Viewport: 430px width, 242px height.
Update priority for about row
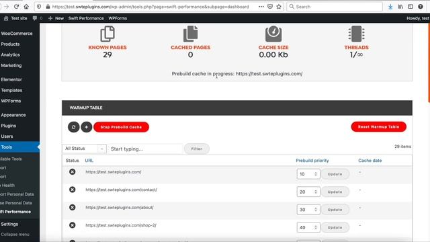pyautogui.click(x=335, y=210)
